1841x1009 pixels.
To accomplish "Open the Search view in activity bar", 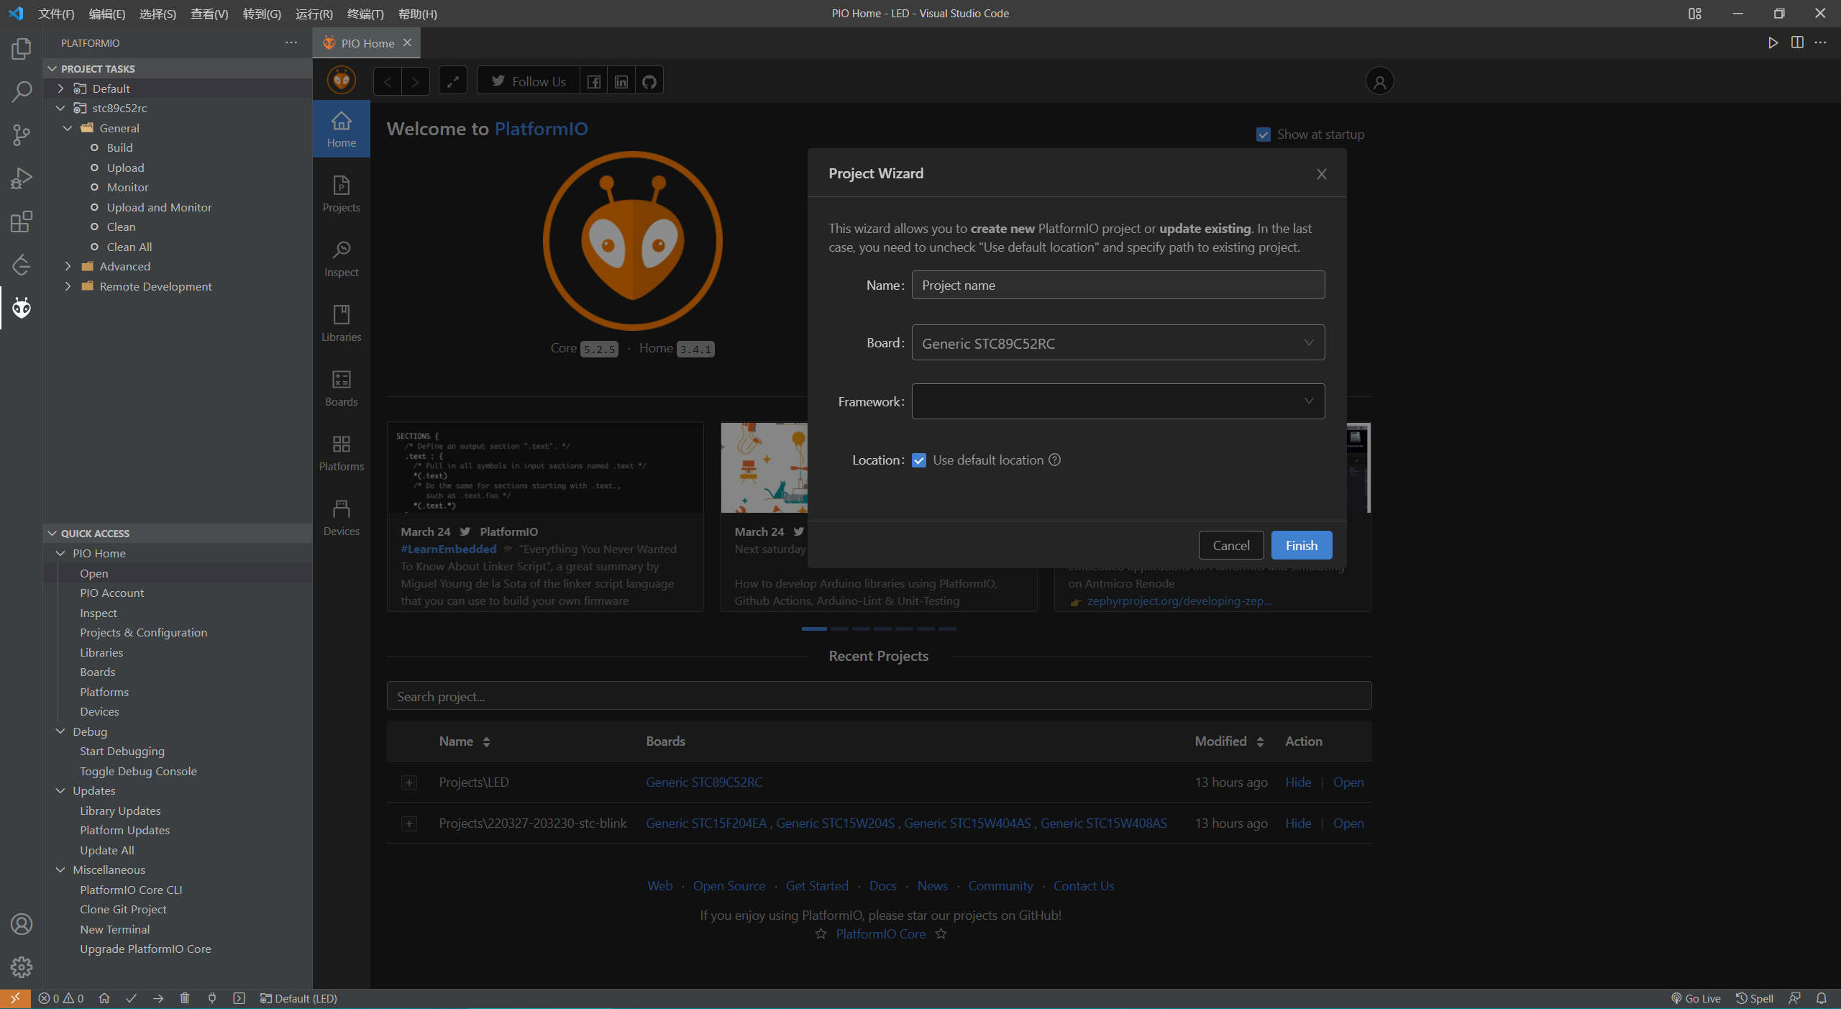I will point(22,92).
